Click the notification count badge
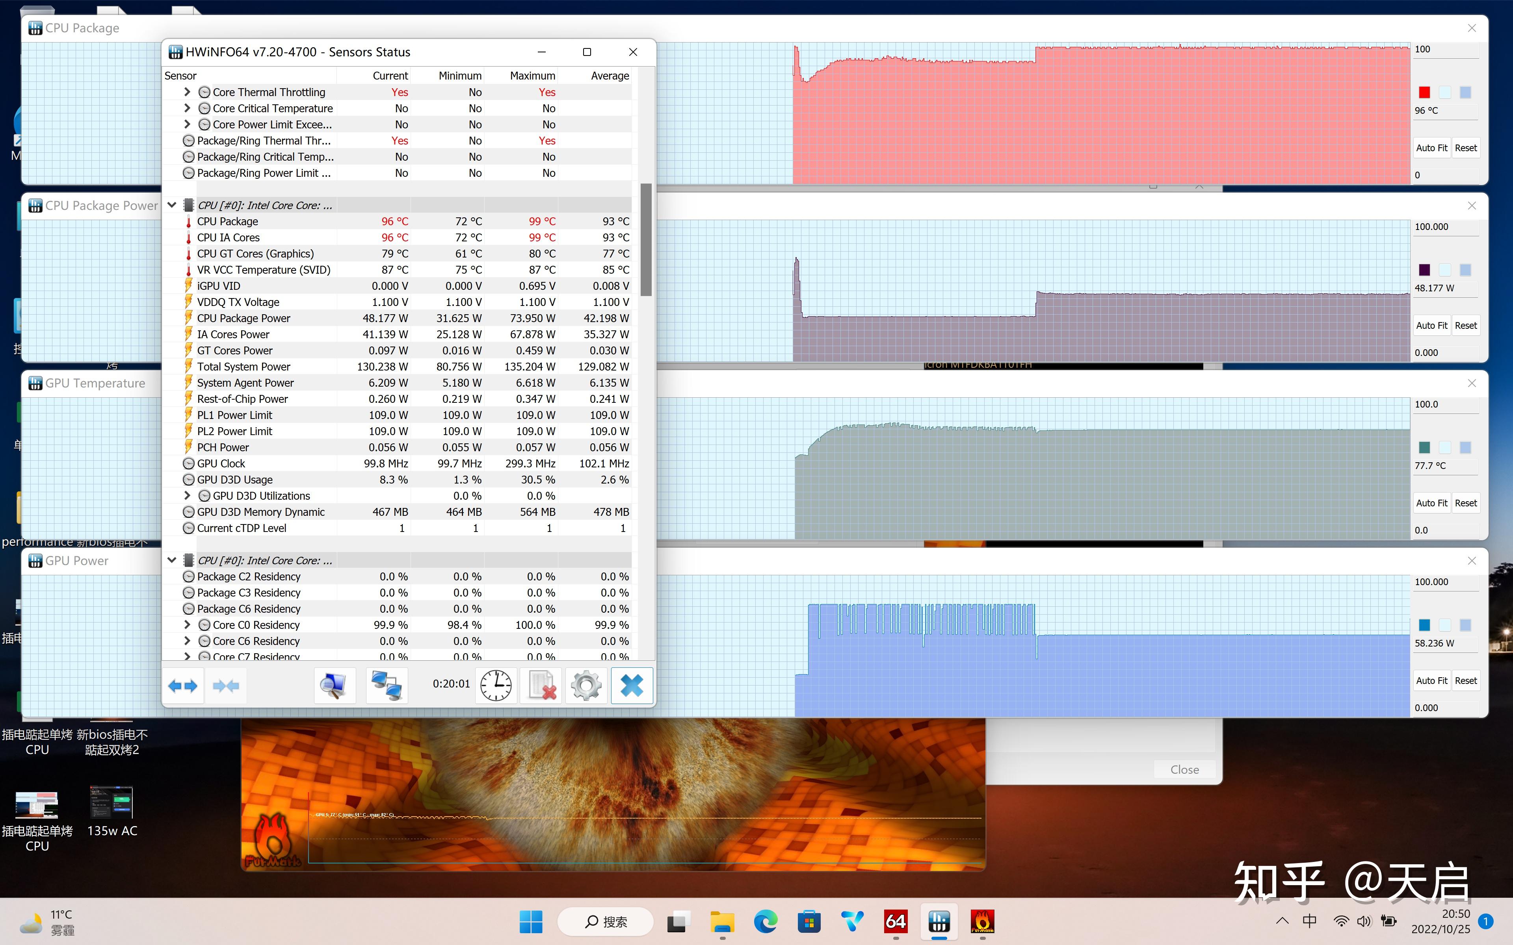1513x945 pixels. coord(1486,921)
